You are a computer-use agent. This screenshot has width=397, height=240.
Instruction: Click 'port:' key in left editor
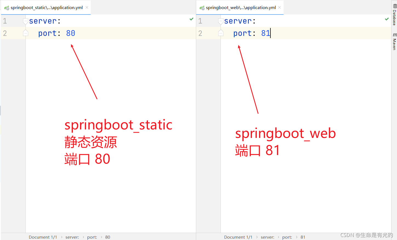coord(49,33)
